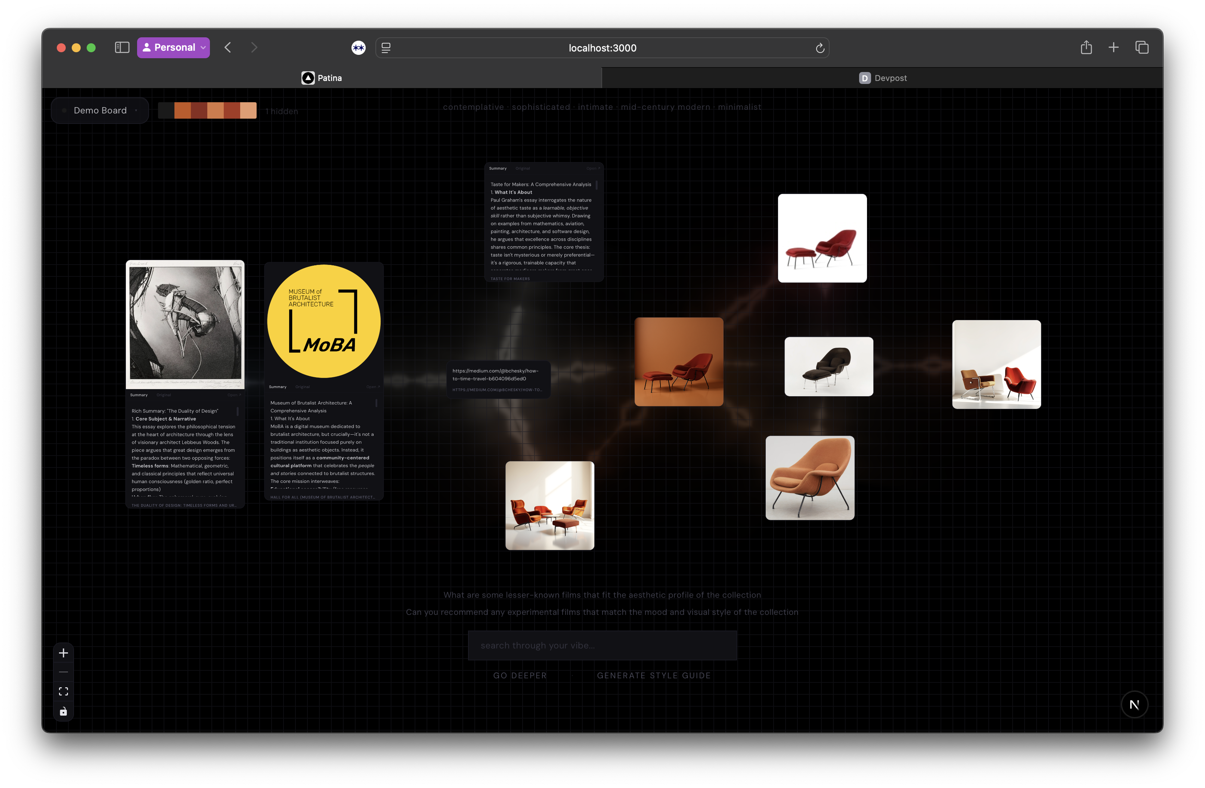Click the back navigation arrow
Screen dimensions: 1205x788
[x=228, y=47]
